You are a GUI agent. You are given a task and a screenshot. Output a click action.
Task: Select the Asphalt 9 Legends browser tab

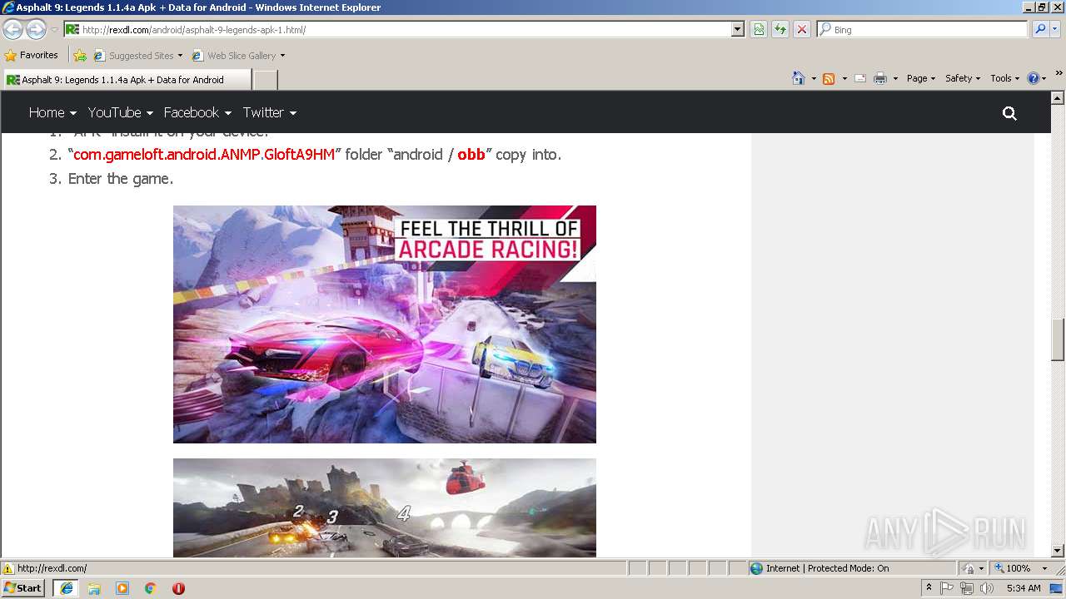tap(126, 80)
